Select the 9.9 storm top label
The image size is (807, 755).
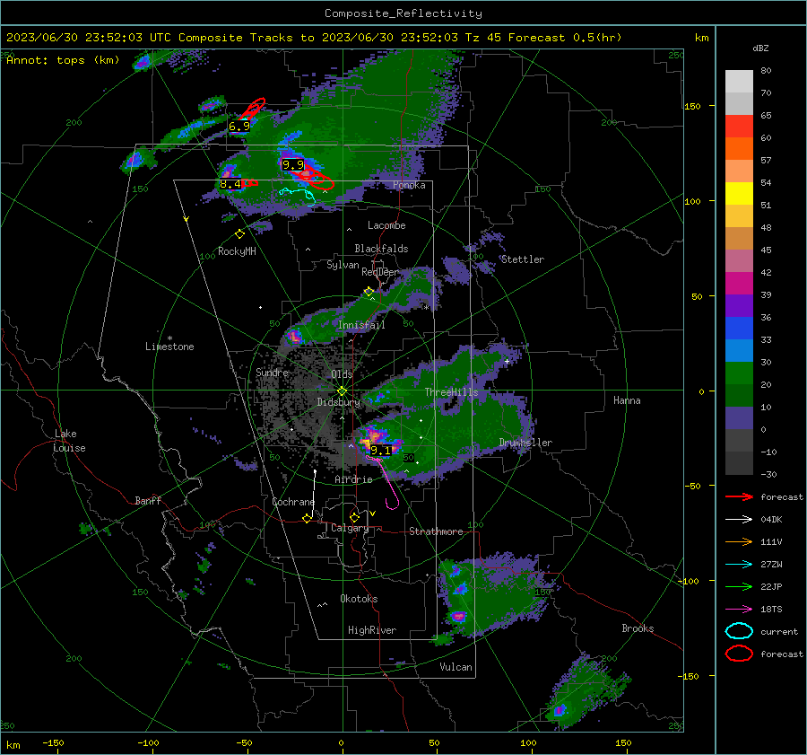click(x=293, y=165)
